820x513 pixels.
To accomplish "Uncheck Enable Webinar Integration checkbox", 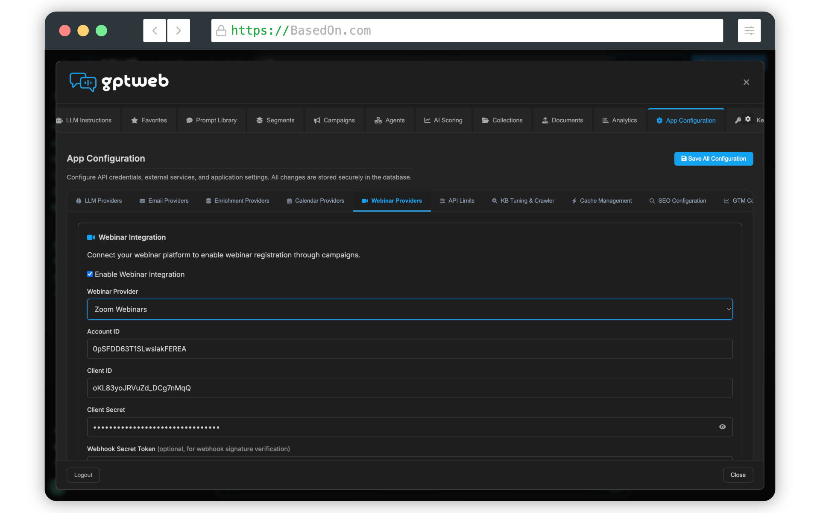I will point(90,274).
